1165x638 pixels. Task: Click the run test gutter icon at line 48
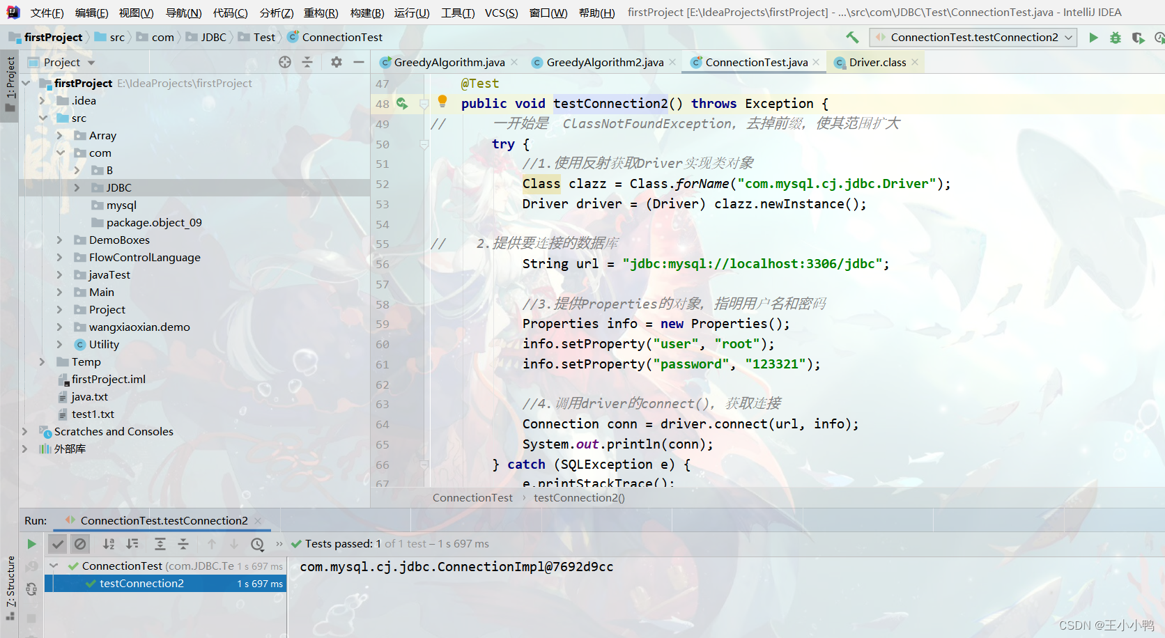coord(402,103)
